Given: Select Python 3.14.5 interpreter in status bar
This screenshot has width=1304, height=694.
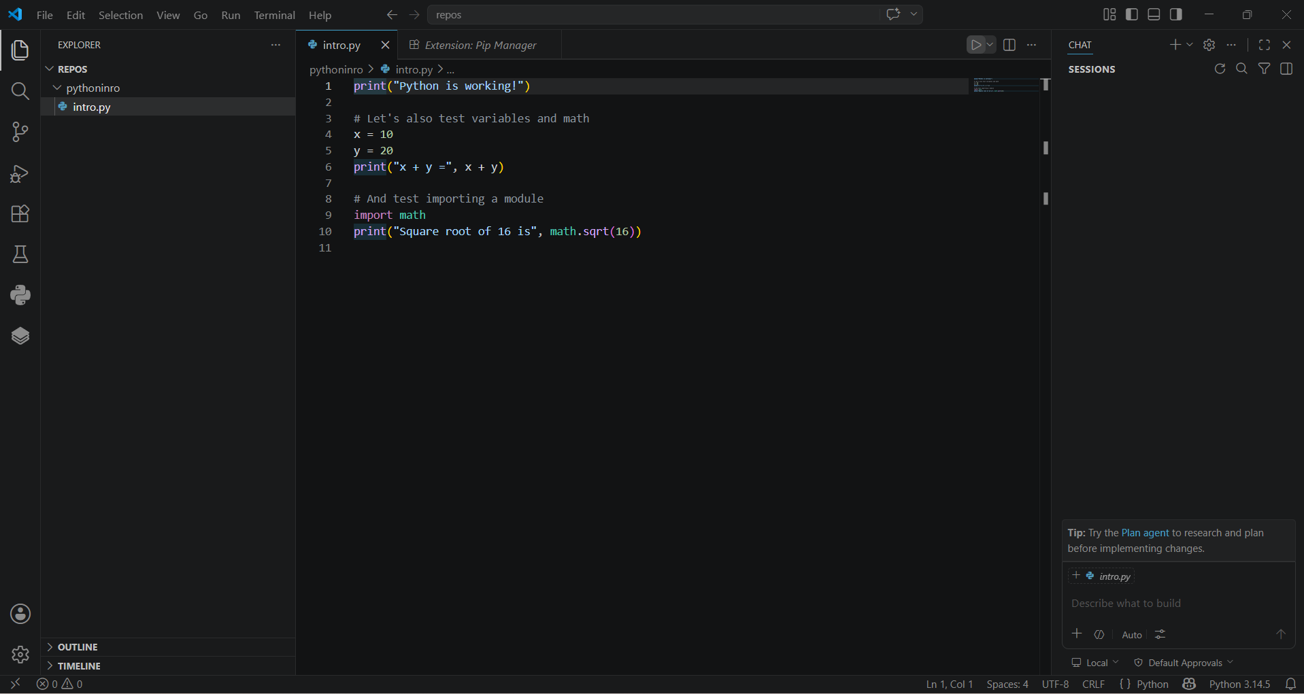Looking at the screenshot, I should coord(1239,684).
